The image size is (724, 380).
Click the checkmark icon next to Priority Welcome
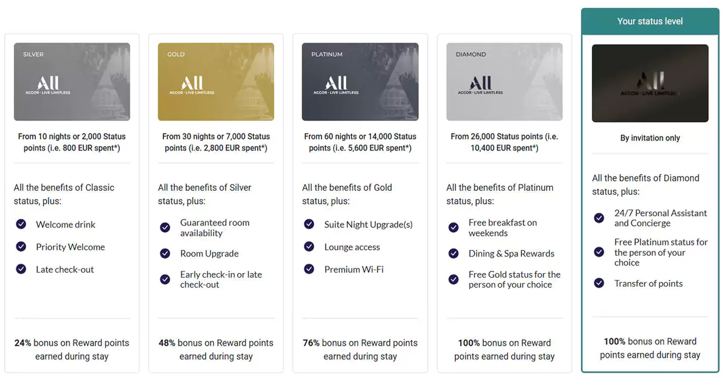[x=21, y=247]
